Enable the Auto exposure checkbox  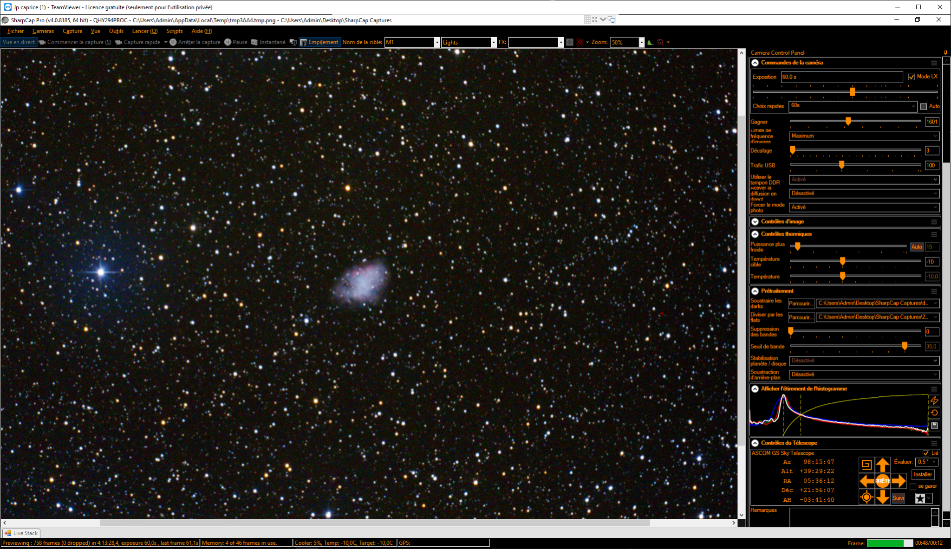pos(924,106)
